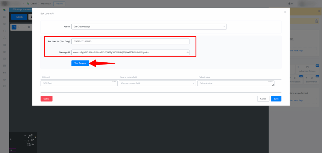Click the add folder icon in canvas toolbar

point(14,27)
